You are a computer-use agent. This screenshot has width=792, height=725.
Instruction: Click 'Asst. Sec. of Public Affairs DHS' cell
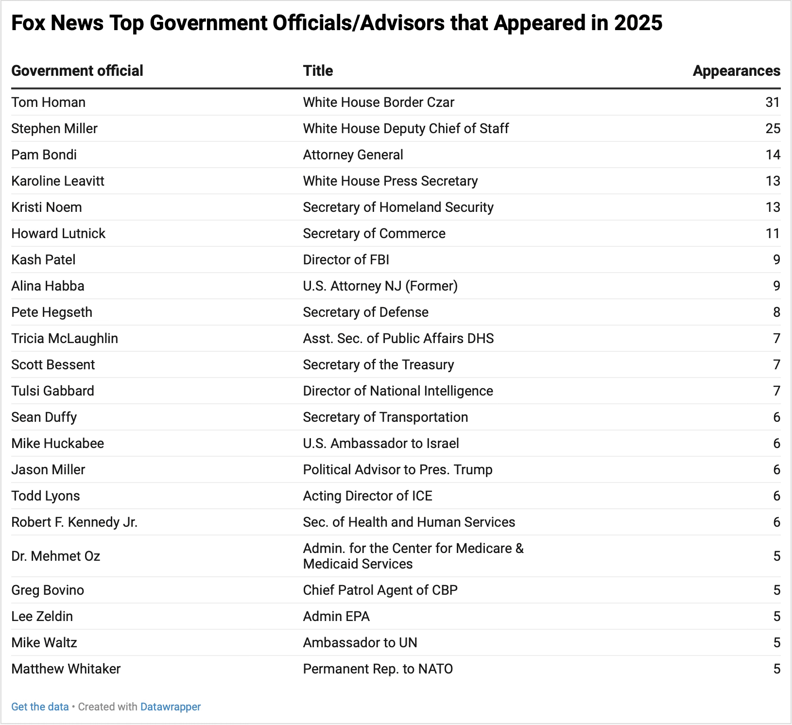tap(398, 338)
